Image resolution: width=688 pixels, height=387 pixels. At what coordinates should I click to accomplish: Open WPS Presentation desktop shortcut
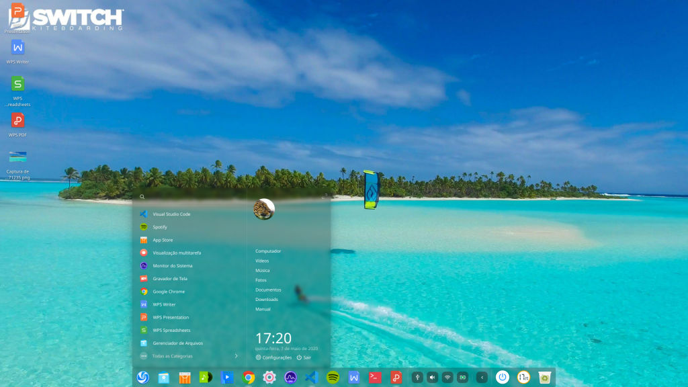pos(17,18)
